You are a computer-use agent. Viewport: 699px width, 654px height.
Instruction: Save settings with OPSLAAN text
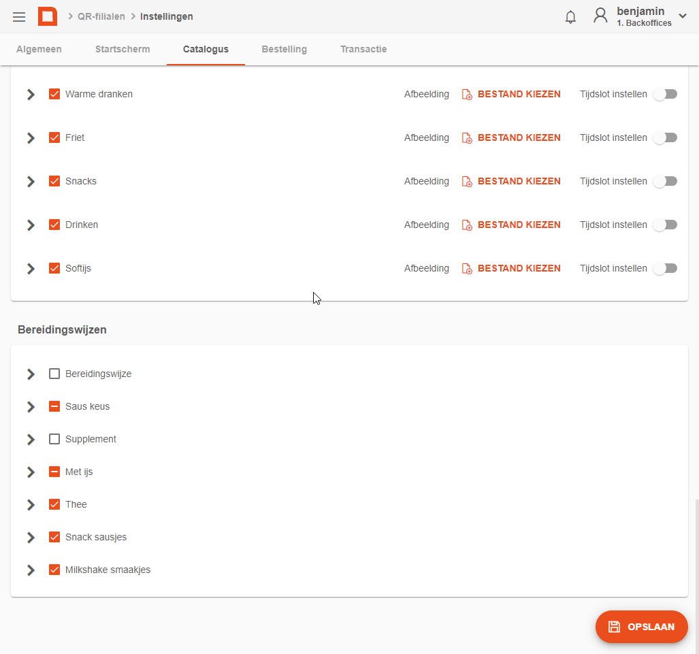[651, 627]
